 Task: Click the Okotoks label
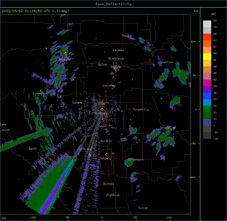108,184
